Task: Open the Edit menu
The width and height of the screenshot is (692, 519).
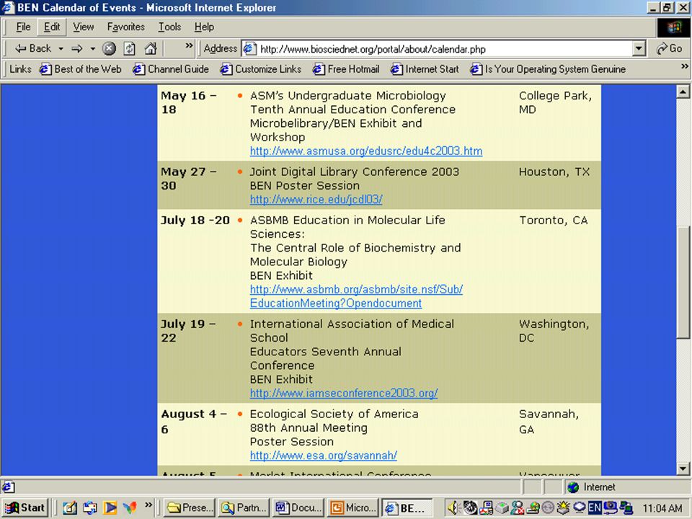Action: (x=52, y=27)
